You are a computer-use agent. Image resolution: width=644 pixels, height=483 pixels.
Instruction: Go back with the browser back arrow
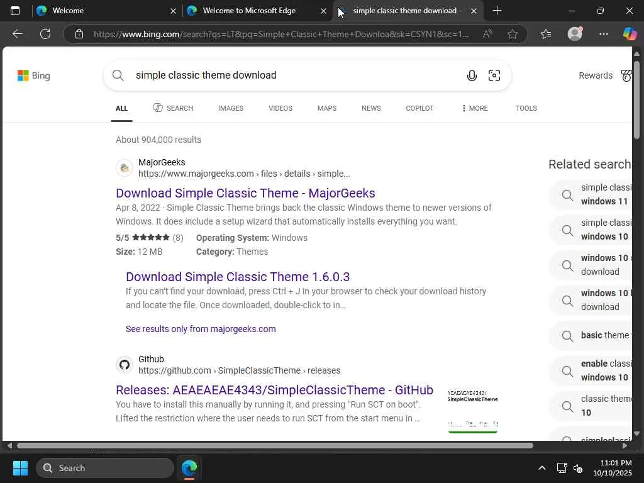click(17, 34)
